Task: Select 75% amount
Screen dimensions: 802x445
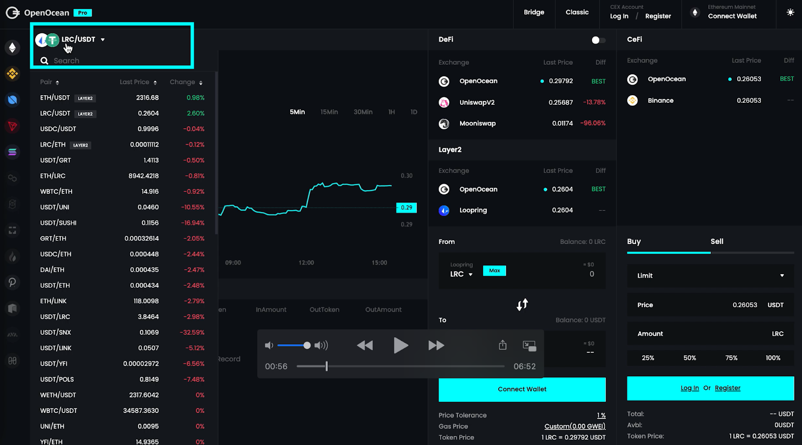Action: pyautogui.click(x=731, y=358)
